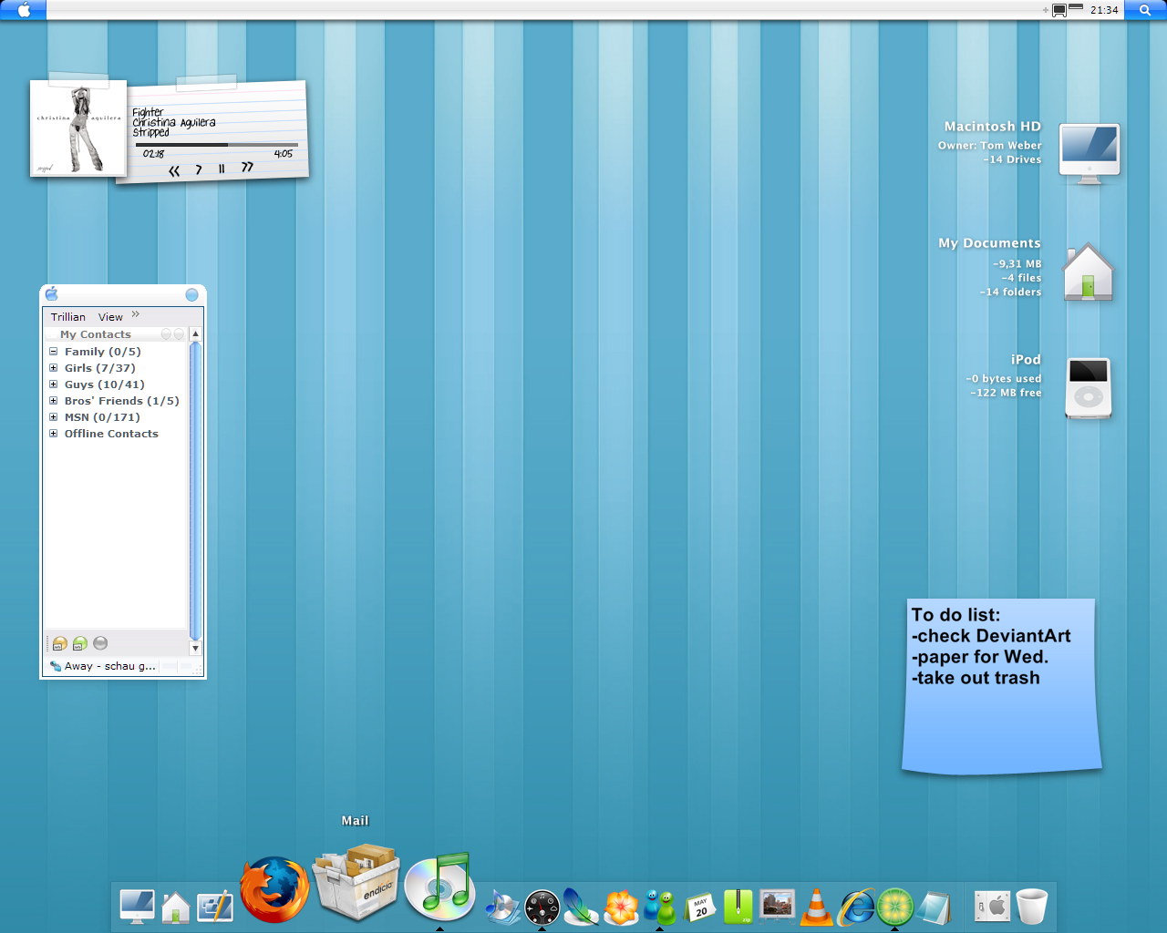
Task: Select the 'Girls (7/37)' group label
Action: click(x=99, y=368)
